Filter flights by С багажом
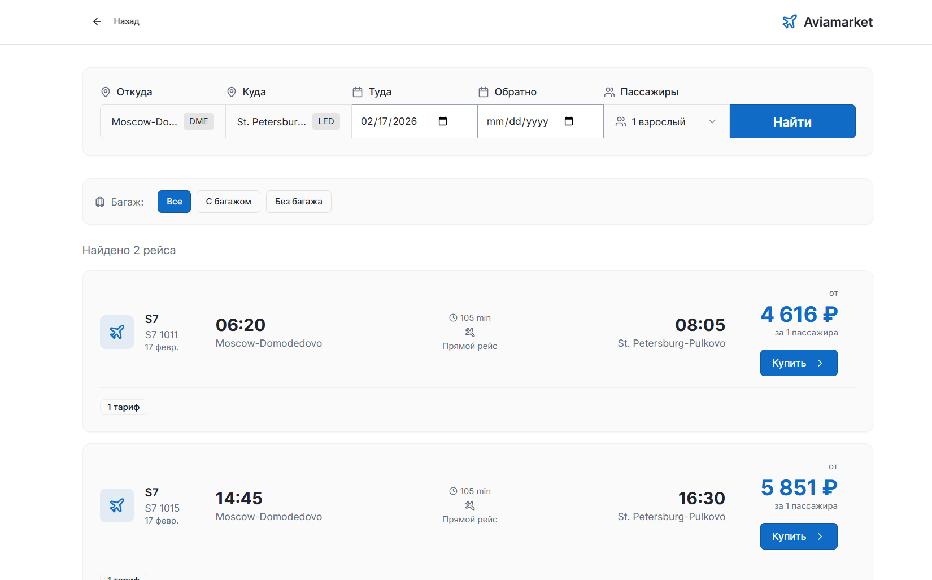The image size is (932, 580). pyautogui.click(x=228, y=202)
